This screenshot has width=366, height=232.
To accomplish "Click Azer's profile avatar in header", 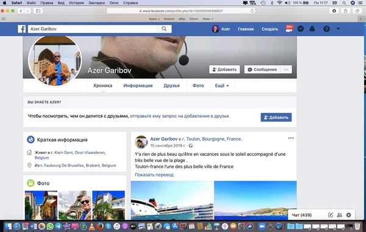I will click(215, 29).
